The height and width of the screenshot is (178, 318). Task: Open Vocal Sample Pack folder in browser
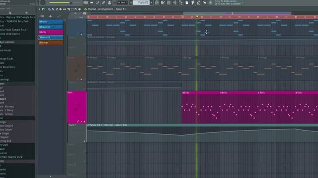click(13, 30)
